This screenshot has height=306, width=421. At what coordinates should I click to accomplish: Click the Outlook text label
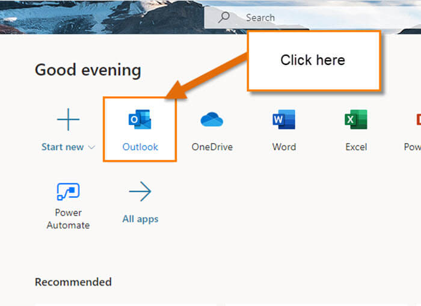[140, 147]
